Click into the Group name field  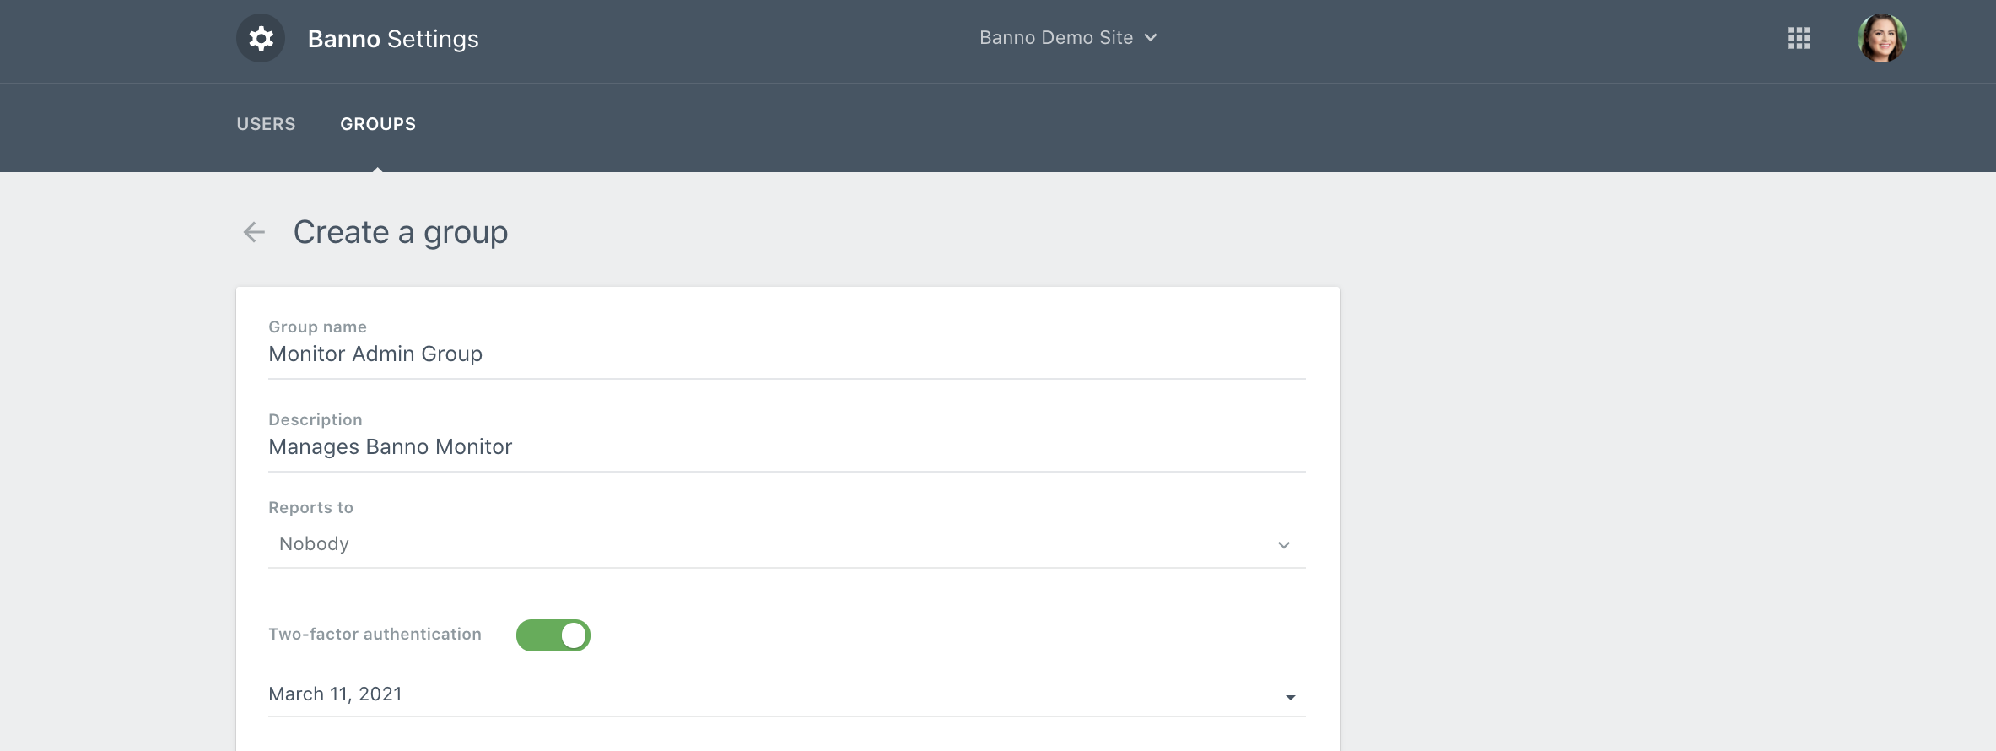click(x=785, y=354)
